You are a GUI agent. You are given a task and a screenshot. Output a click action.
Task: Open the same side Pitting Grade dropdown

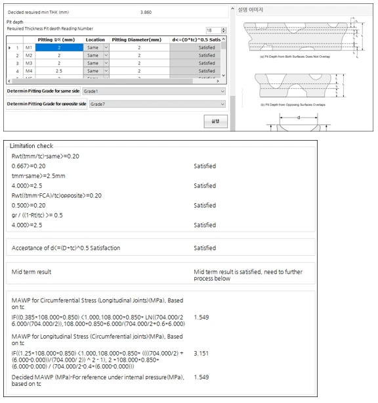(154, 91)
